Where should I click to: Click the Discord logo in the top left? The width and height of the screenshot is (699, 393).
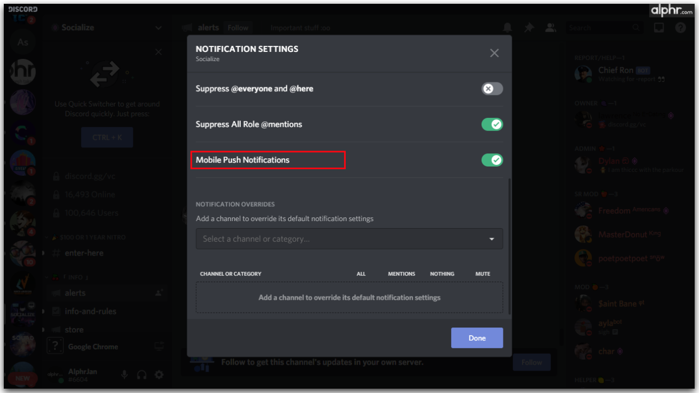22,9
